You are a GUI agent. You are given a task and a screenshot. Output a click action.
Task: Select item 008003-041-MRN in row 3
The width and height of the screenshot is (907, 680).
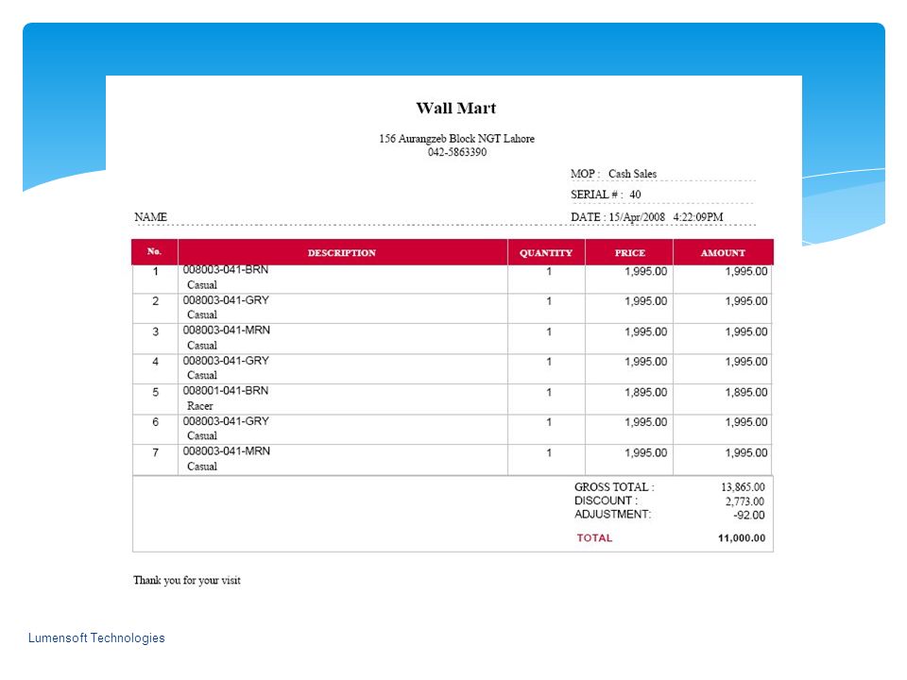[x=226, y=331]
